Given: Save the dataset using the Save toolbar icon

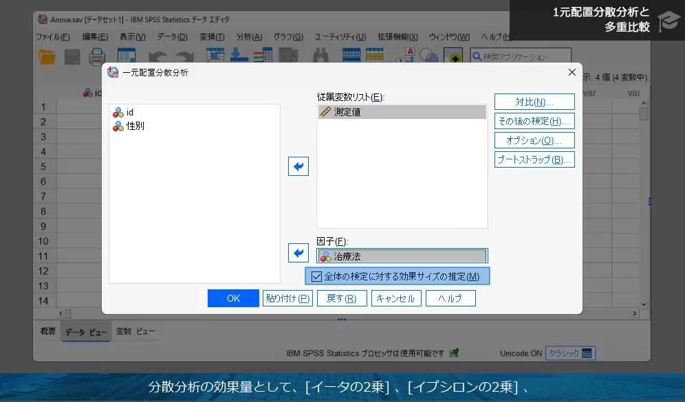Looking at the screenshot, I should 72,56.
